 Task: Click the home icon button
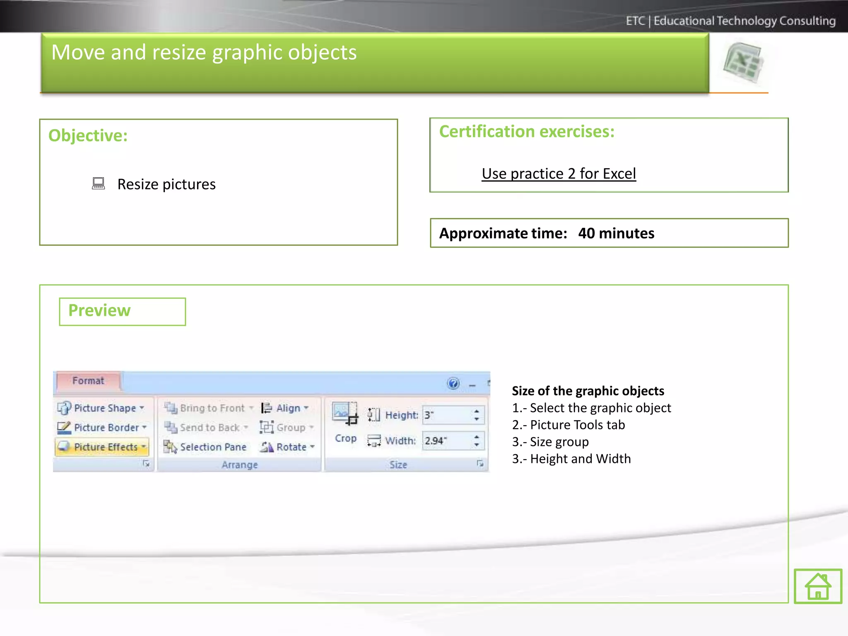point(818,586)
